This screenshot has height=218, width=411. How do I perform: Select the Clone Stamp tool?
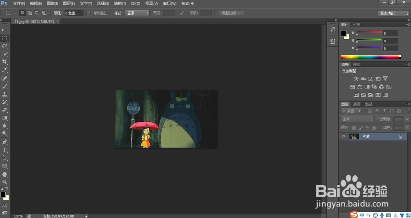click(5, 94)
